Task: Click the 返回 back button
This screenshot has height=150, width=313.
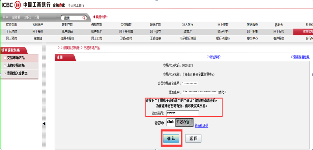Action: tap(193, 138)
